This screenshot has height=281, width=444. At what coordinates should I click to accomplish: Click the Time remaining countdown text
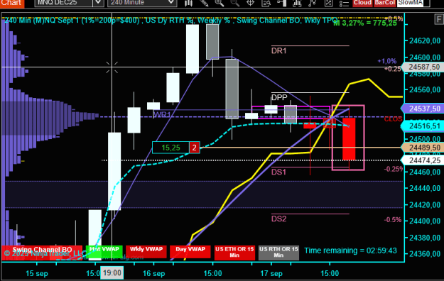coord(350,250)
